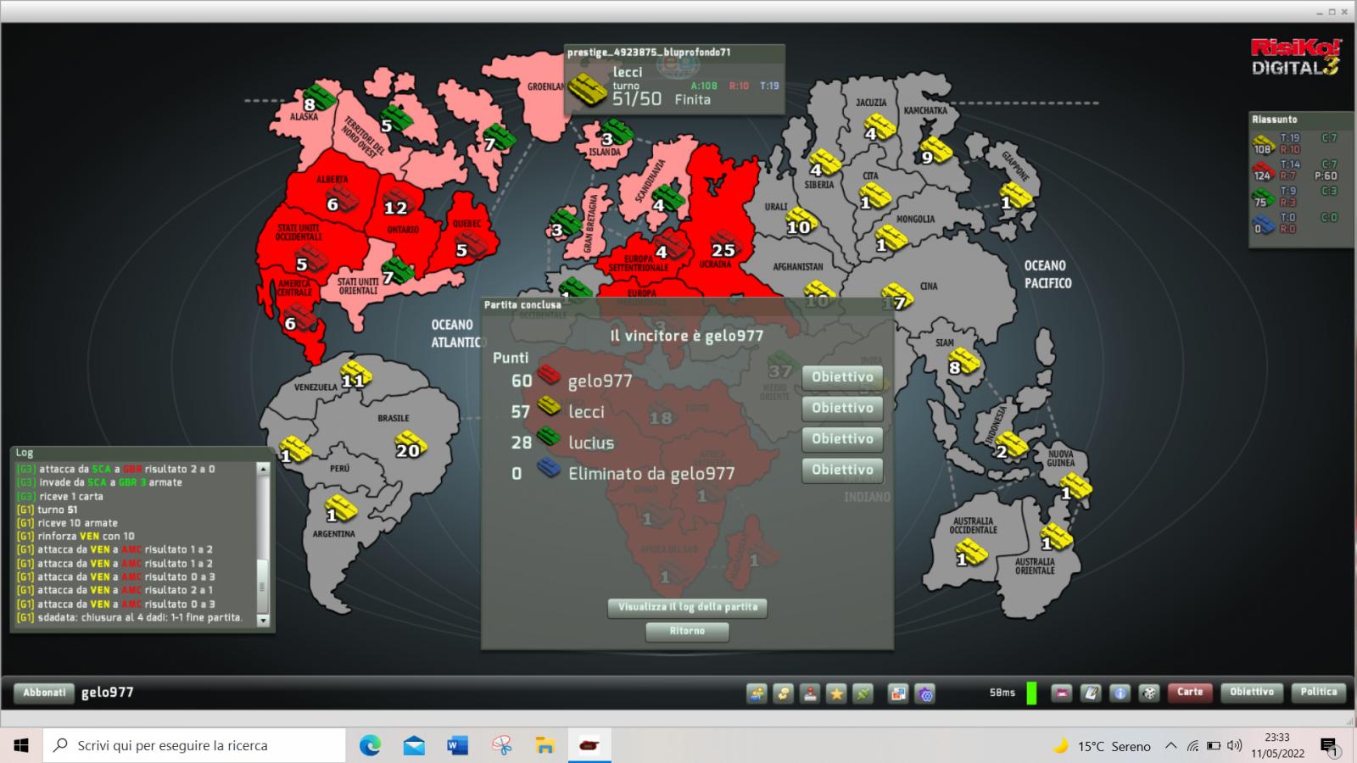Open the blue info icon

point(1120,693)
